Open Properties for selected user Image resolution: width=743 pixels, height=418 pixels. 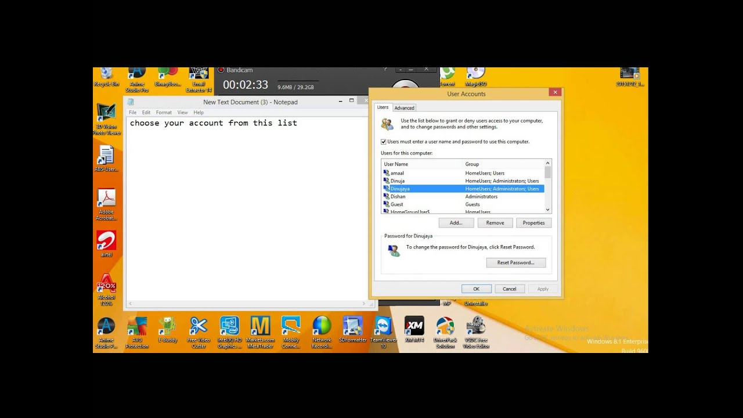point(533,223)
